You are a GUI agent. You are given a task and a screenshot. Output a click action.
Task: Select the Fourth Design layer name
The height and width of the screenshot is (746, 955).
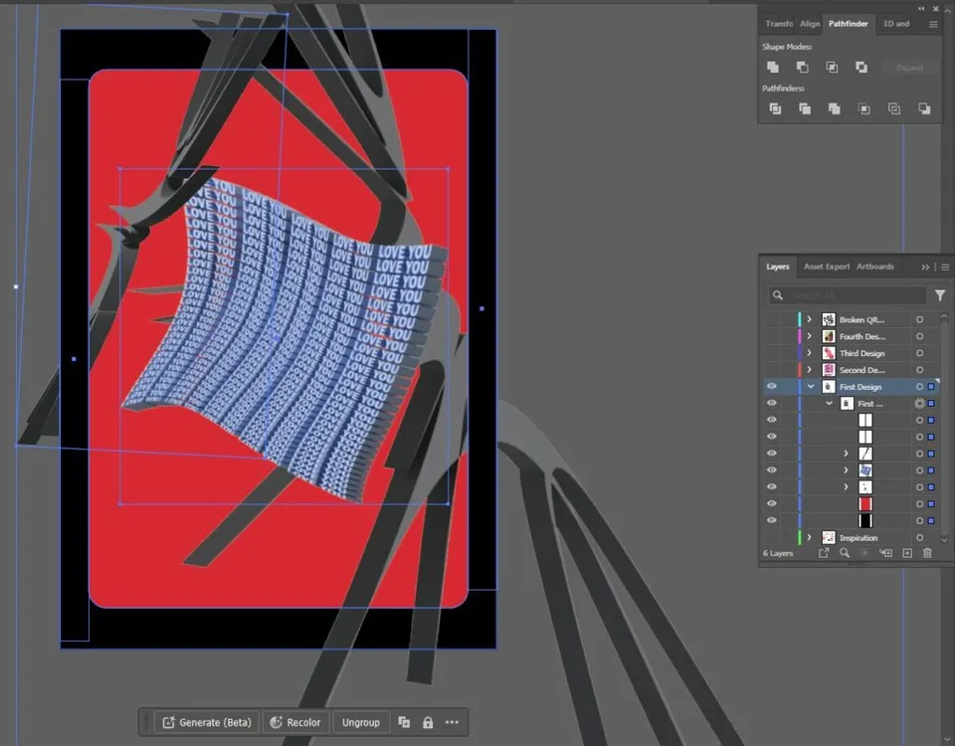point(862,336)
